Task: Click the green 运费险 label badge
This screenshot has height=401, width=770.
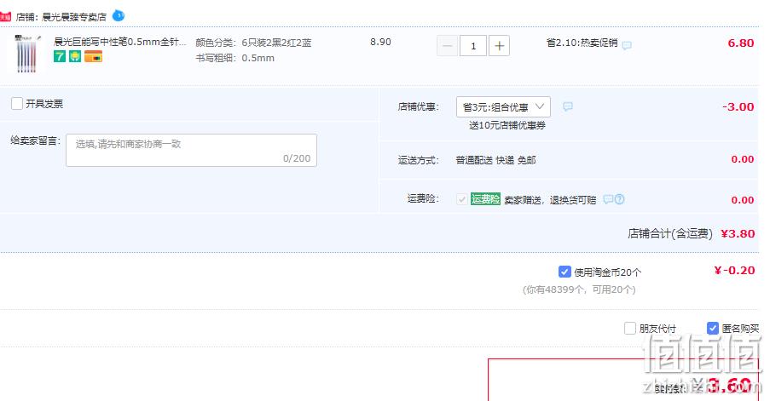Action: 485,198
